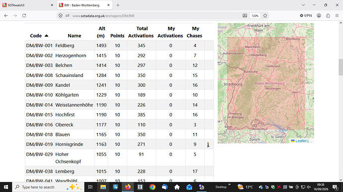343x192 pixels.
Task: Open summit DM/BW-001 Feldberg
Action: click(x=65, y=46)
